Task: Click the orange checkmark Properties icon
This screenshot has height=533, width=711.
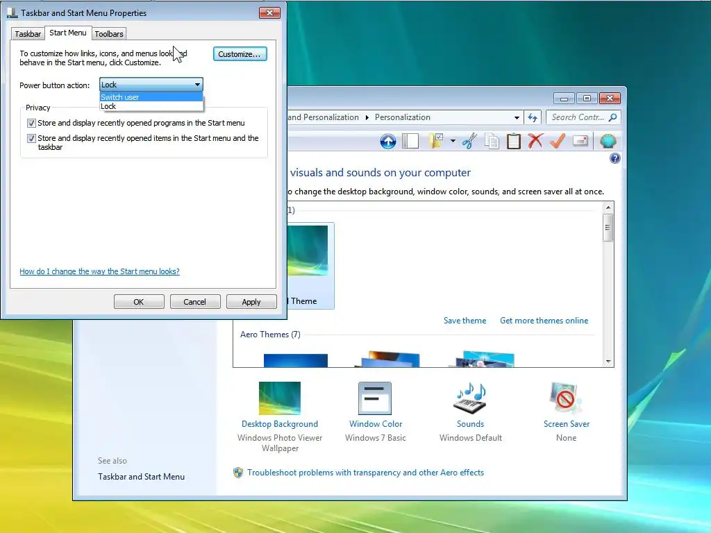Action: point(558,141)
